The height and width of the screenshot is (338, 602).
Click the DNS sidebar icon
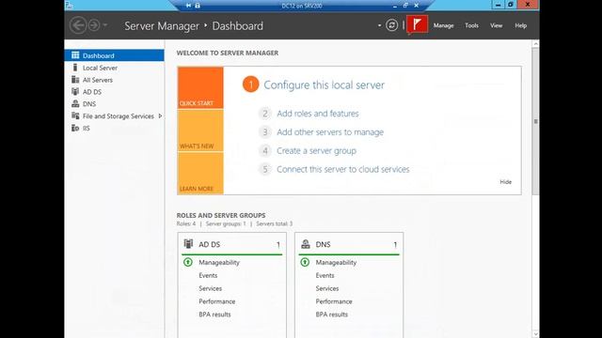tap(75, 103)
